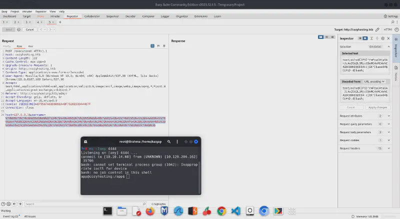
Task: Switch the Request view to Hex
Action: tap(30, 46)
